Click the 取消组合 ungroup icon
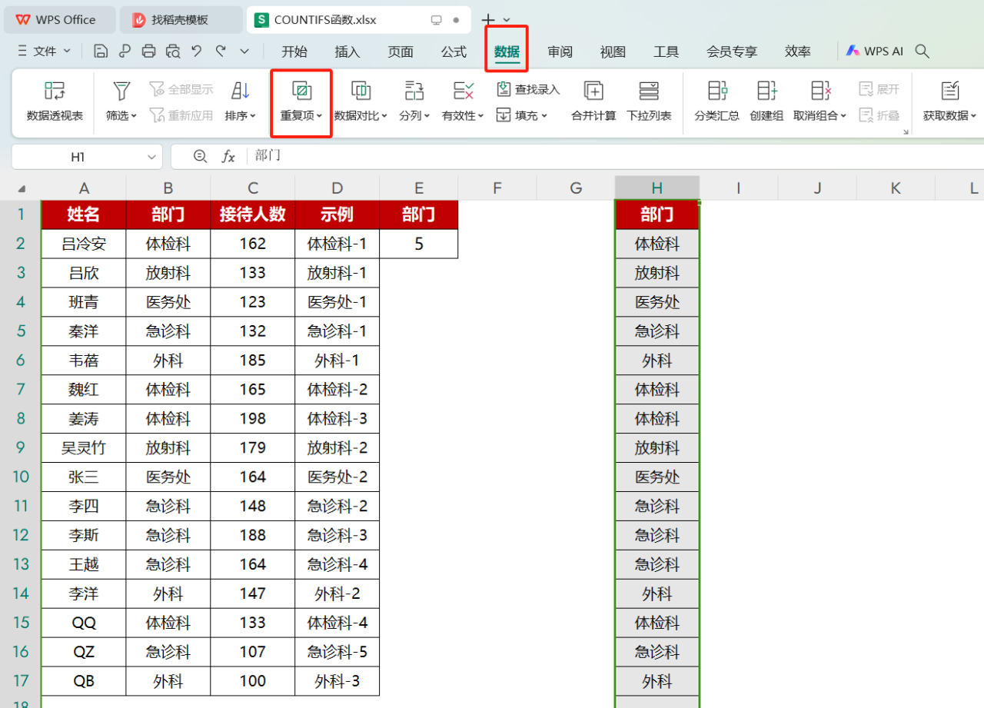The height and width of the screenshot is (708, 984). click(x=821, y=91)
